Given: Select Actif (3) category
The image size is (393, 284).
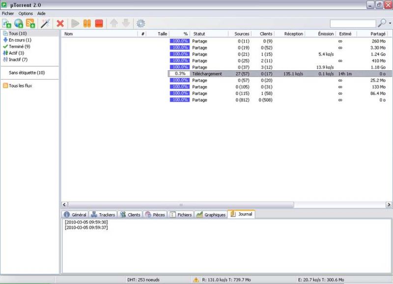Looking at the screenshot, I should [14, 53].
